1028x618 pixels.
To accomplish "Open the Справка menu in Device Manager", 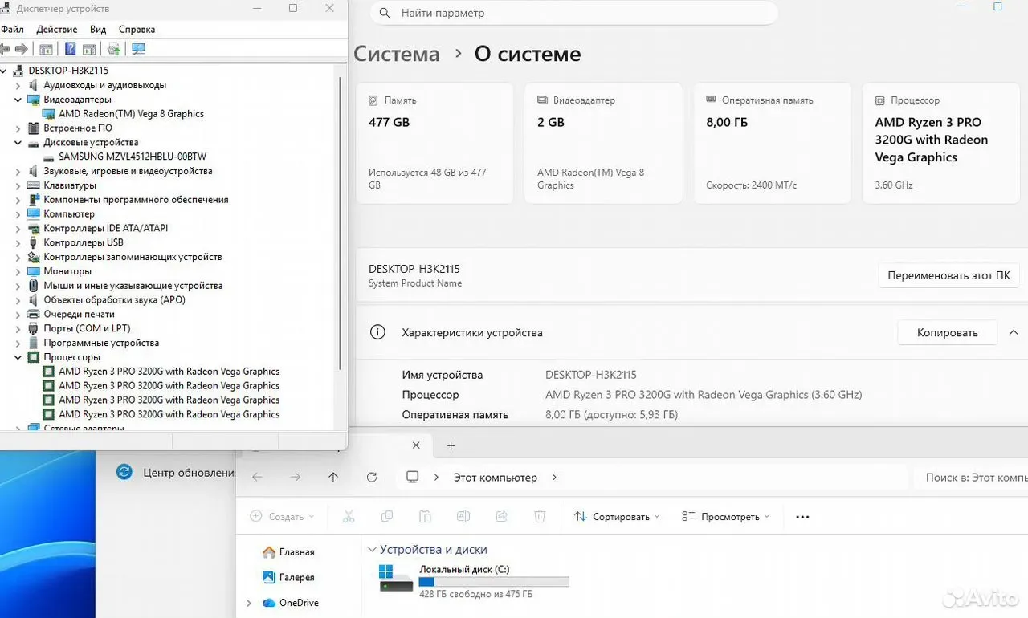I will coord(137,29).
